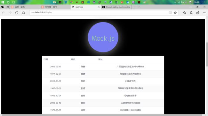Select the date cell 1985-09-06

tap(56, 88)
